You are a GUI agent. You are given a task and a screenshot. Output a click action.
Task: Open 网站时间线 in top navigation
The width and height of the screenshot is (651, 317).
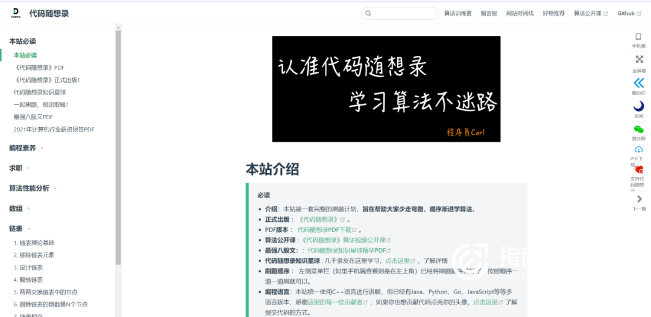pyautogui.click(x=520, y=13)
